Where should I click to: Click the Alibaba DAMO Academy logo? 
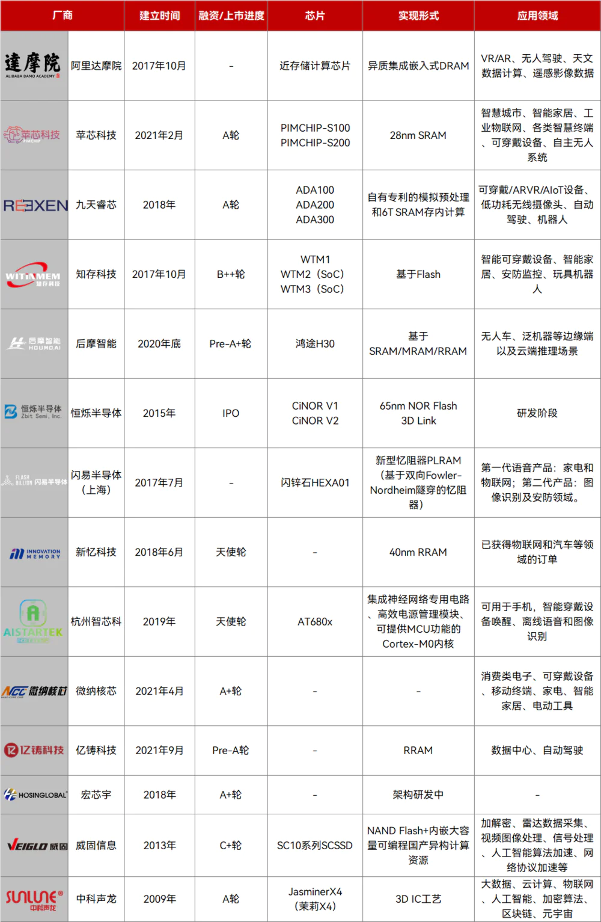(34, 66)
